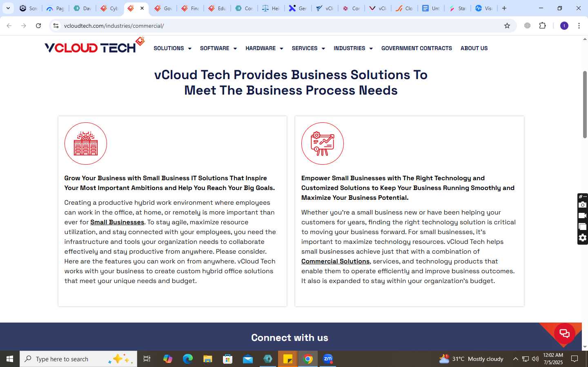Open the browser Extensions puzzle icon
Screen dimensions: 588x367
click(x=542, y=26)
